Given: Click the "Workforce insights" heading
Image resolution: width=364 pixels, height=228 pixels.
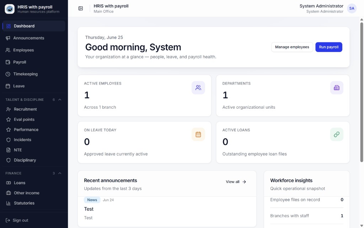Looking at the screenshot, I should tap(291, 181).
